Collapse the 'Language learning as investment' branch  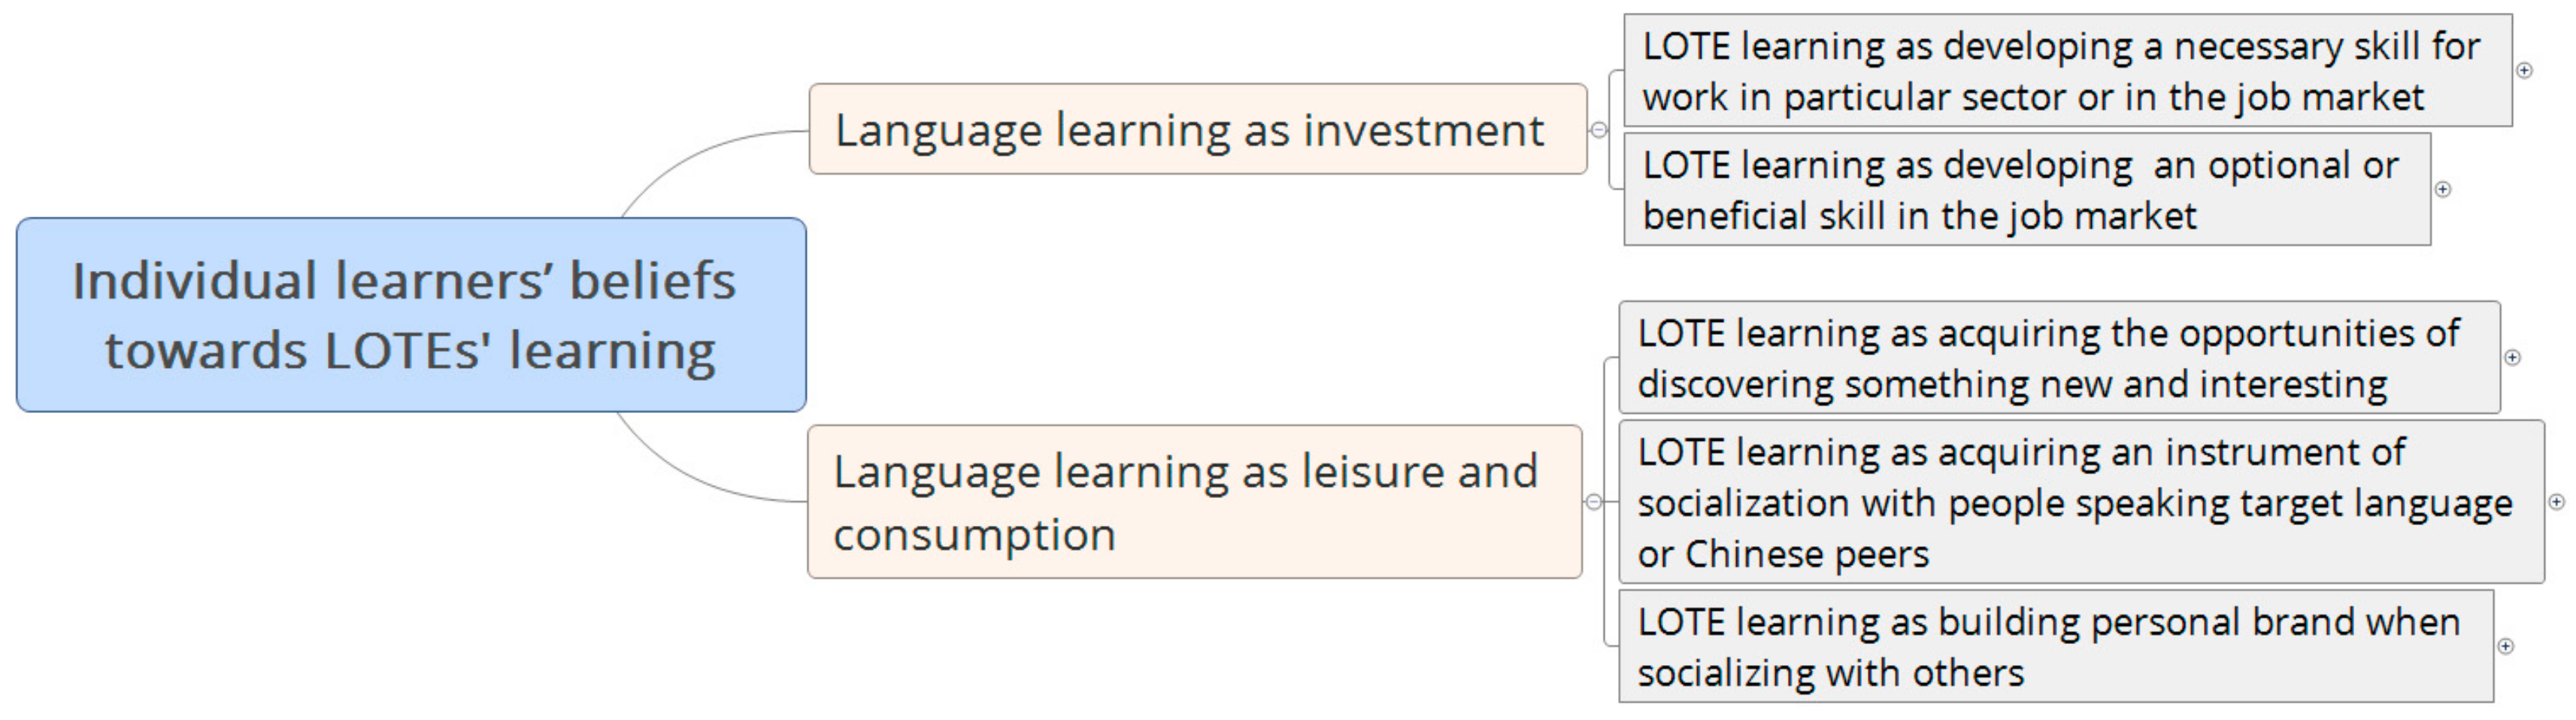(x=1599, y=130)
